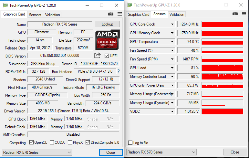This screenshot has width=249, height=158.
Task: Click the GPU-Z app icon in right title bar
Action: pos(130,5)
